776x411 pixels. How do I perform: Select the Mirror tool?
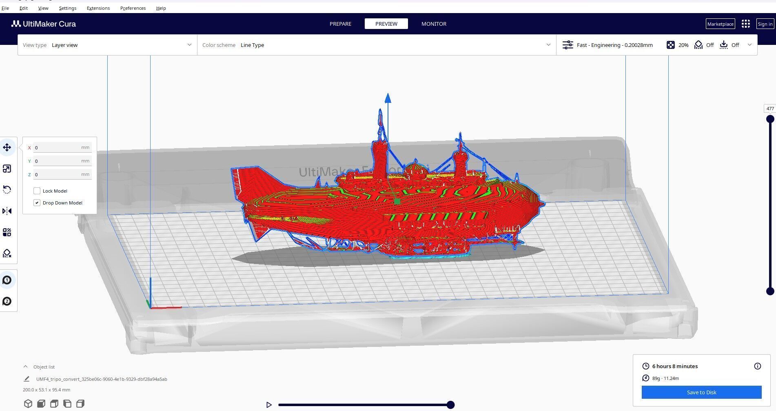(7, 211)
